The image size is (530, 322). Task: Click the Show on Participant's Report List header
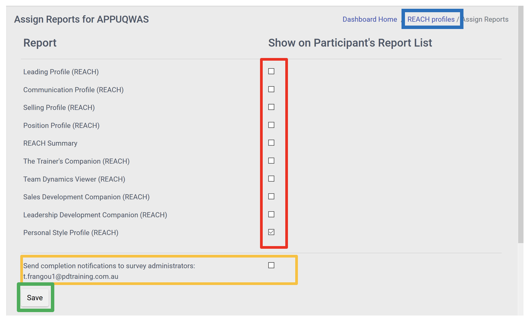(x=350, y=43)
